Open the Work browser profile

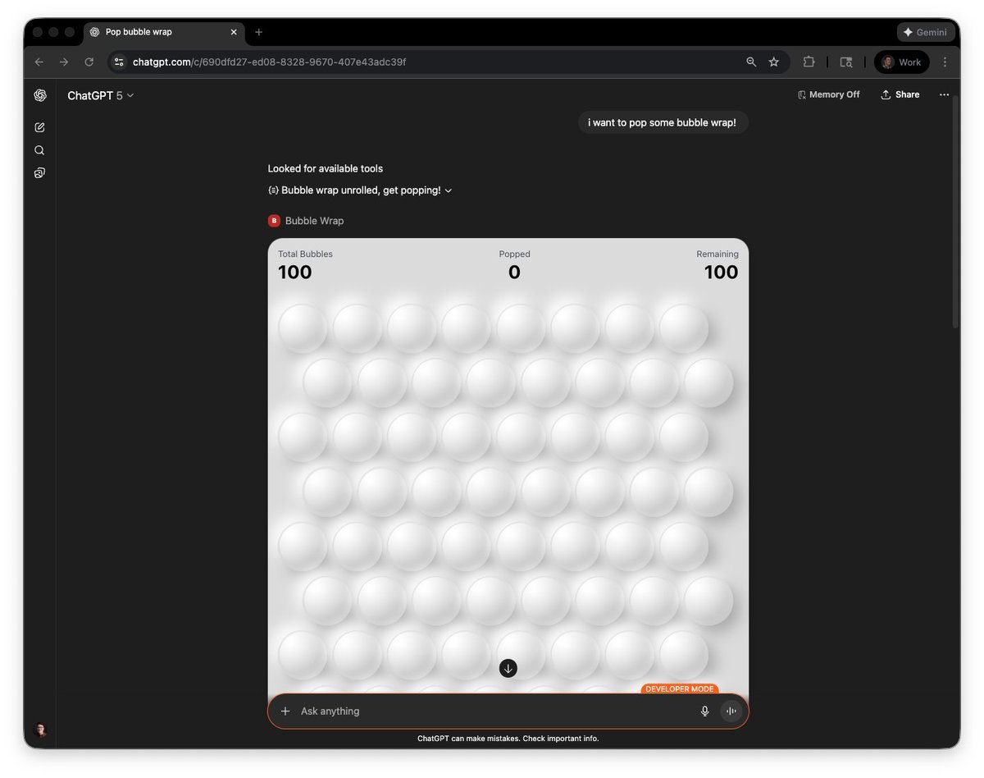click(902, 62)
